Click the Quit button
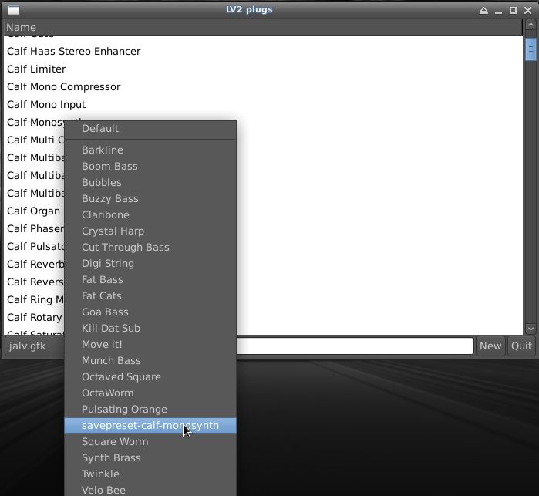The image size is (539, 496). (x=521, y=346)
